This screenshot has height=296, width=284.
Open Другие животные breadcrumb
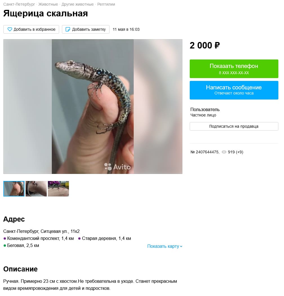coord(78,4)
